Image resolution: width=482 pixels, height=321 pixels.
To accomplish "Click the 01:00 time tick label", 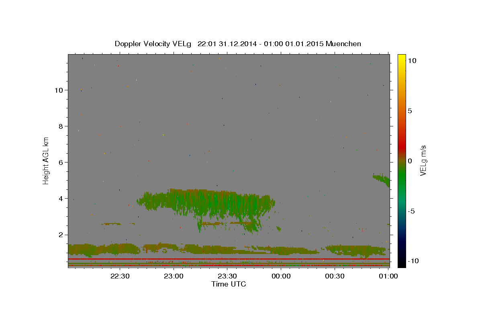I will click(x=388, y=276).
